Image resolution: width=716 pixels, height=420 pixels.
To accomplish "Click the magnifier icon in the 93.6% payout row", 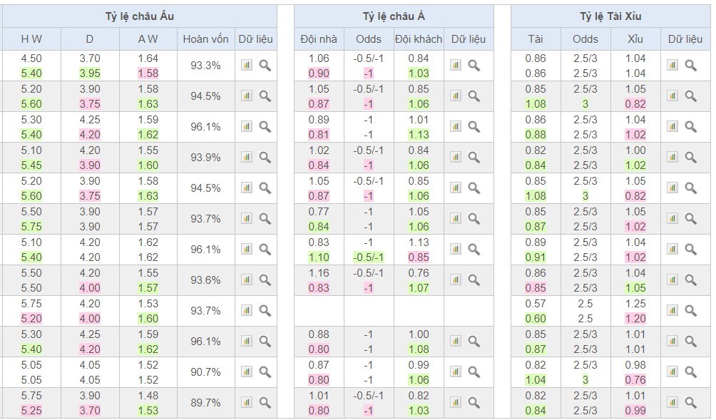I will tap(265, 280).
